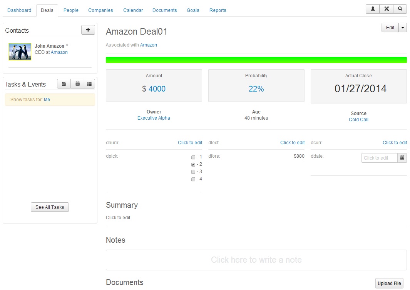Open the Cold Call source selector
The image size is (410, 290).
(x=358, y=119)
